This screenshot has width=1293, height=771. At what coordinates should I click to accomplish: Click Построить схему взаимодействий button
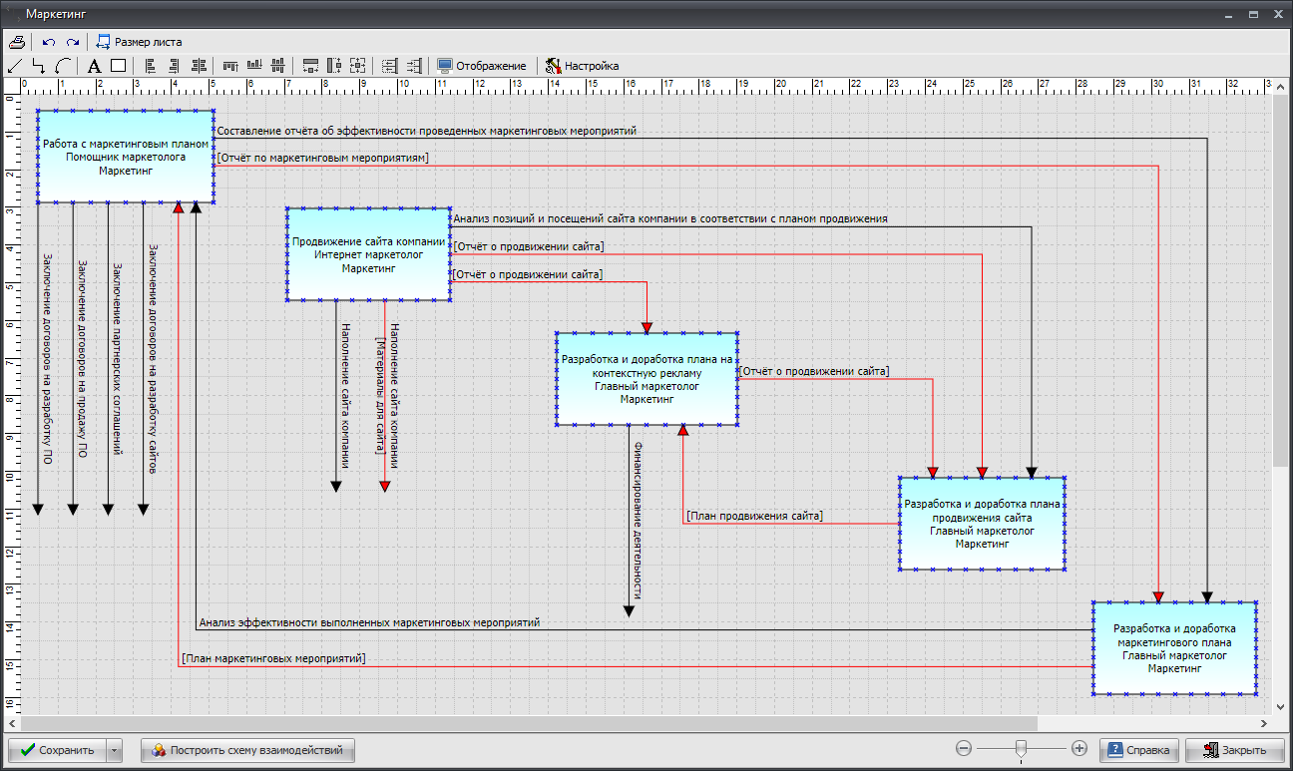point(247,750)
